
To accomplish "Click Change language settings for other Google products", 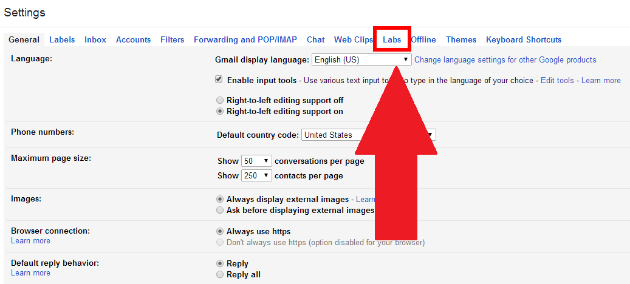I will [505, 59].
